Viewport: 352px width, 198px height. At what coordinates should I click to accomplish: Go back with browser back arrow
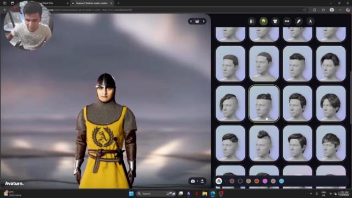click(x=5, y=10)
